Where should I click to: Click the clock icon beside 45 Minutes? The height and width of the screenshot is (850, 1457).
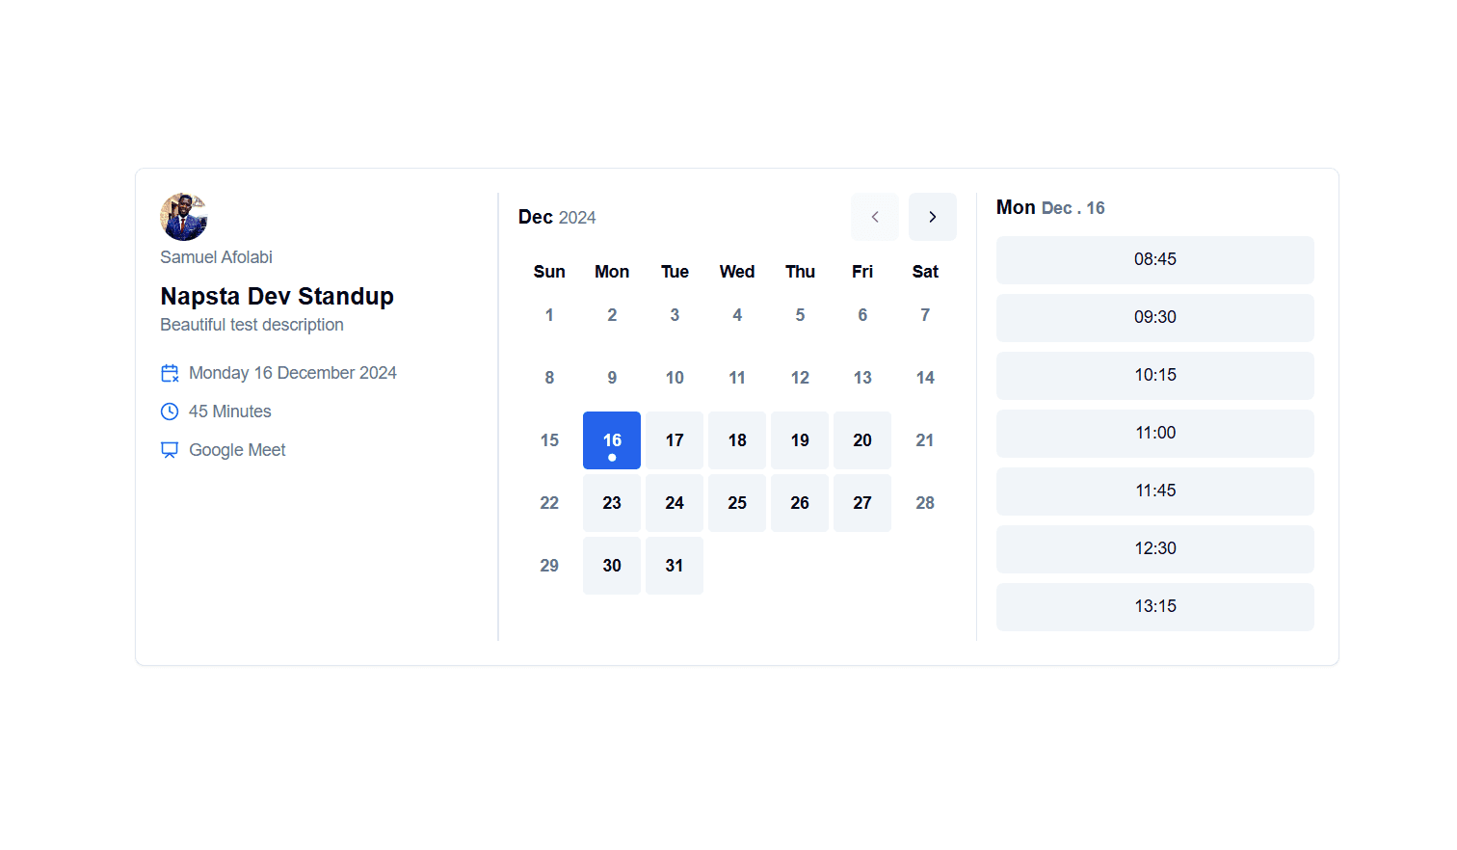(170, 412)
